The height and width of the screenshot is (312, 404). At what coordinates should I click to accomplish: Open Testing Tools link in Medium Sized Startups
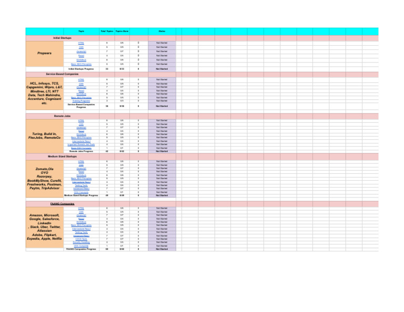pyautogui.click(x=81, y=185)
